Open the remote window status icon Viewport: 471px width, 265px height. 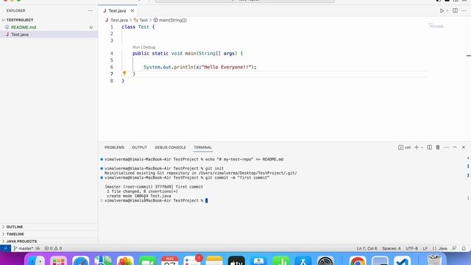click(x=5, y=249)
